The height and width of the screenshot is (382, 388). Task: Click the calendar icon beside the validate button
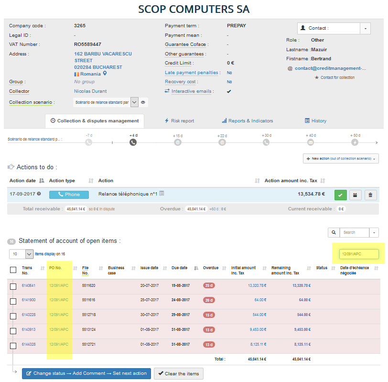coord(356,195)
